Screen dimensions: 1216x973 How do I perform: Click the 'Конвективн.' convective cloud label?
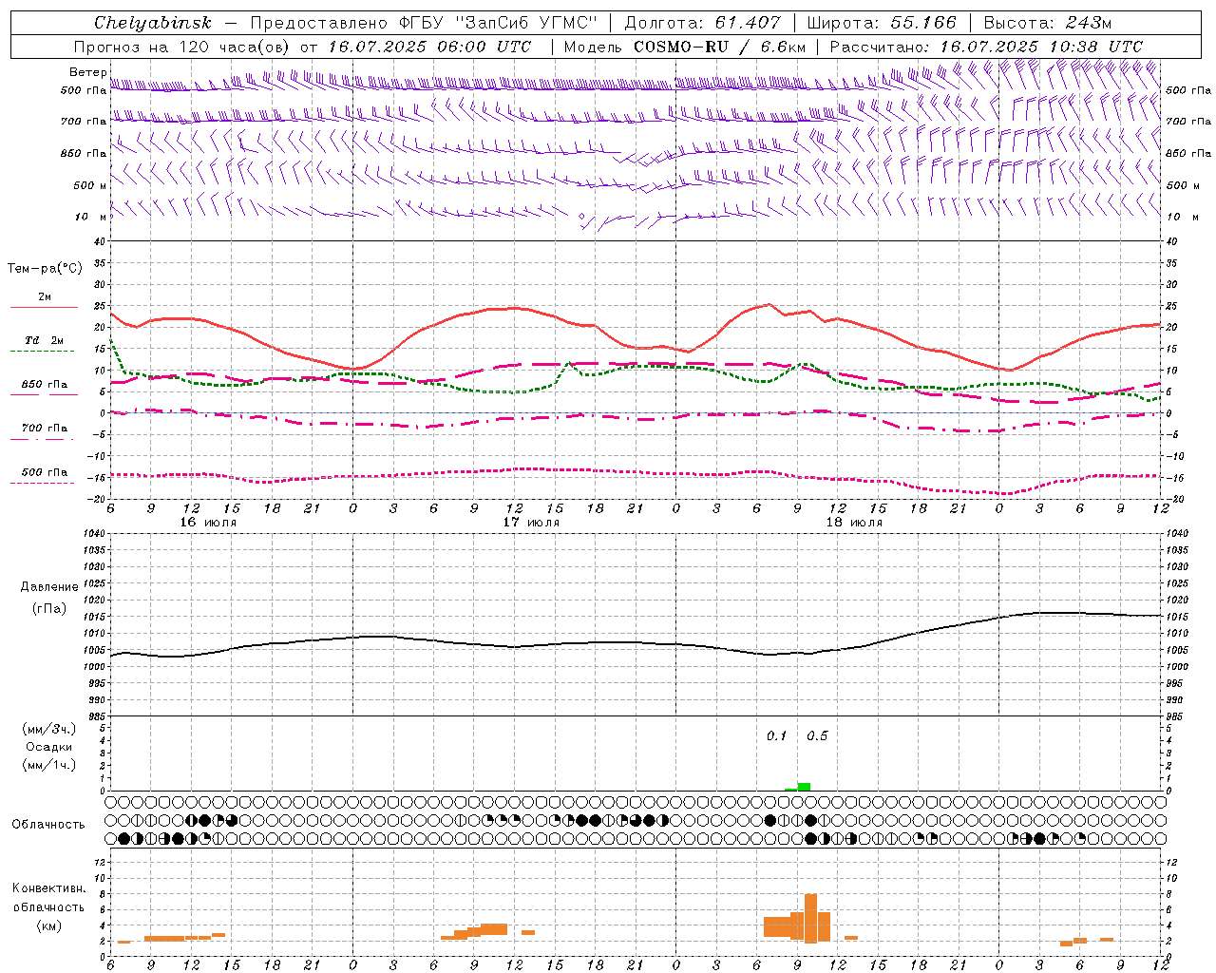click(49, 888)
